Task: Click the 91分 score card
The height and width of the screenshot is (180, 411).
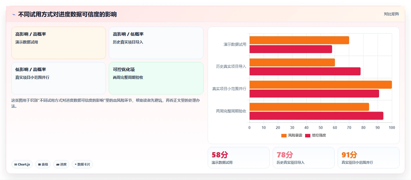Action: pyautogui.click(x=369, y=158)
